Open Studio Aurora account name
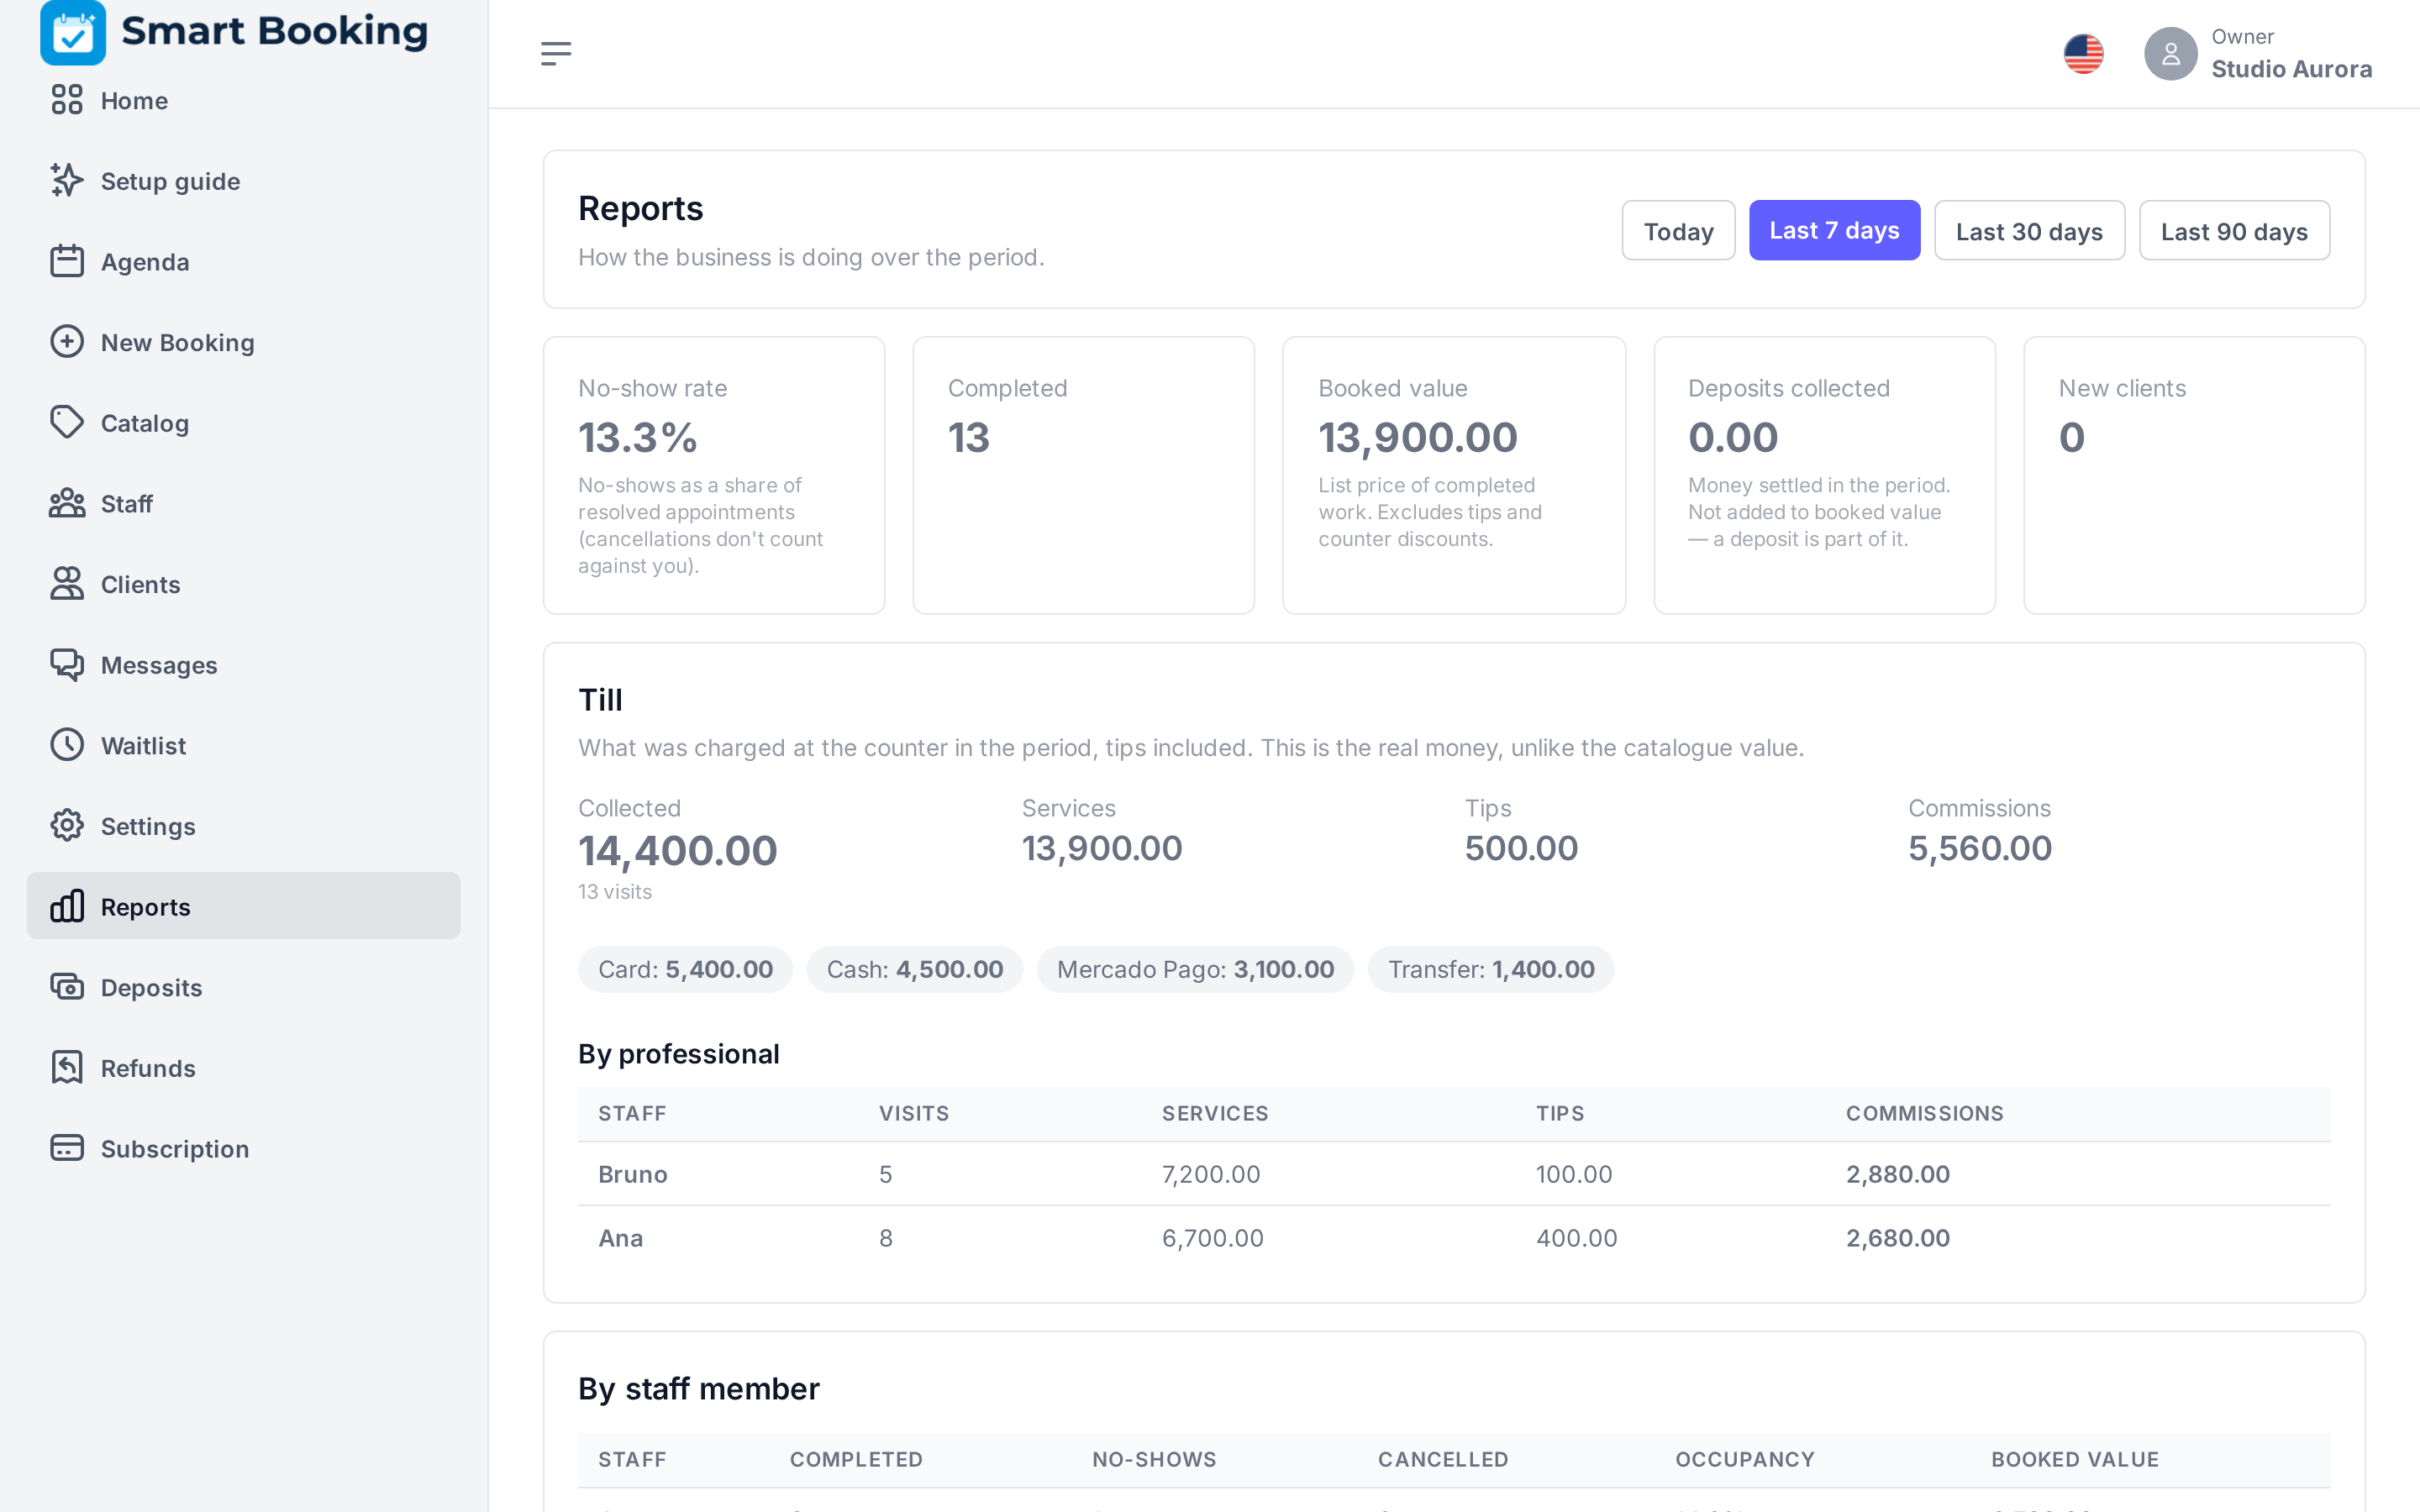 (2291, 69)
